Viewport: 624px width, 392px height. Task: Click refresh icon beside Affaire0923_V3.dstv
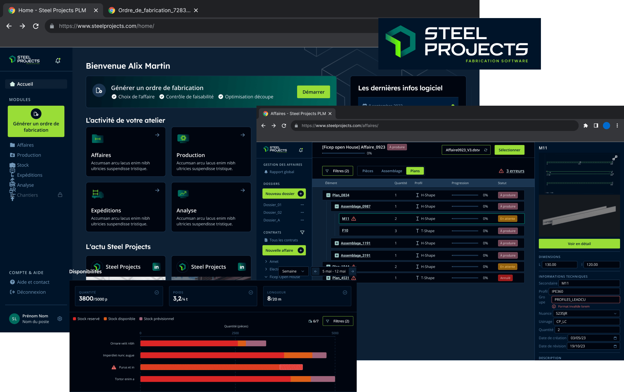tap(486, 150)
